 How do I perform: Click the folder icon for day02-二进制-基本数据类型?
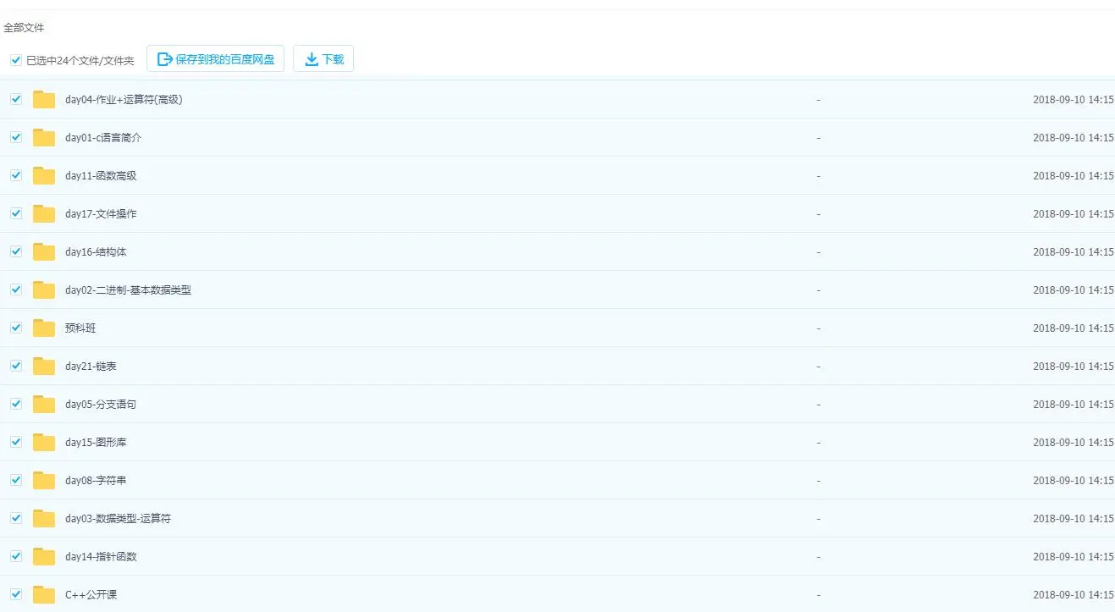click(44, 289)
